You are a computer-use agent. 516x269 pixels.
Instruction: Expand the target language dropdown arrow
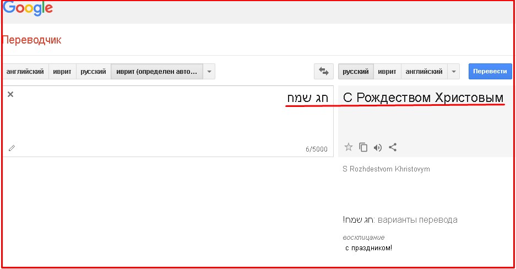453,72
